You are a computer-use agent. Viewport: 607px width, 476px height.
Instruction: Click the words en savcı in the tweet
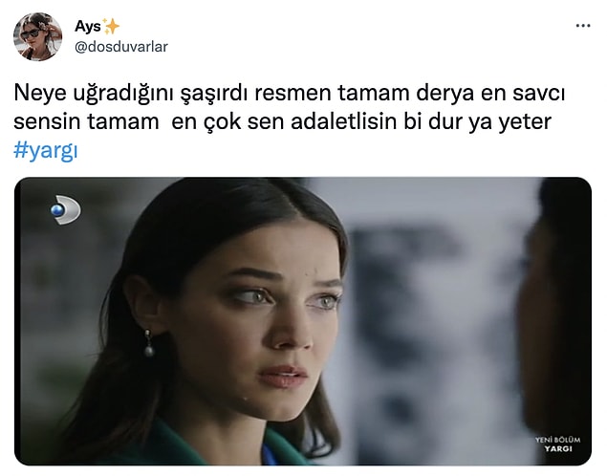523,94
